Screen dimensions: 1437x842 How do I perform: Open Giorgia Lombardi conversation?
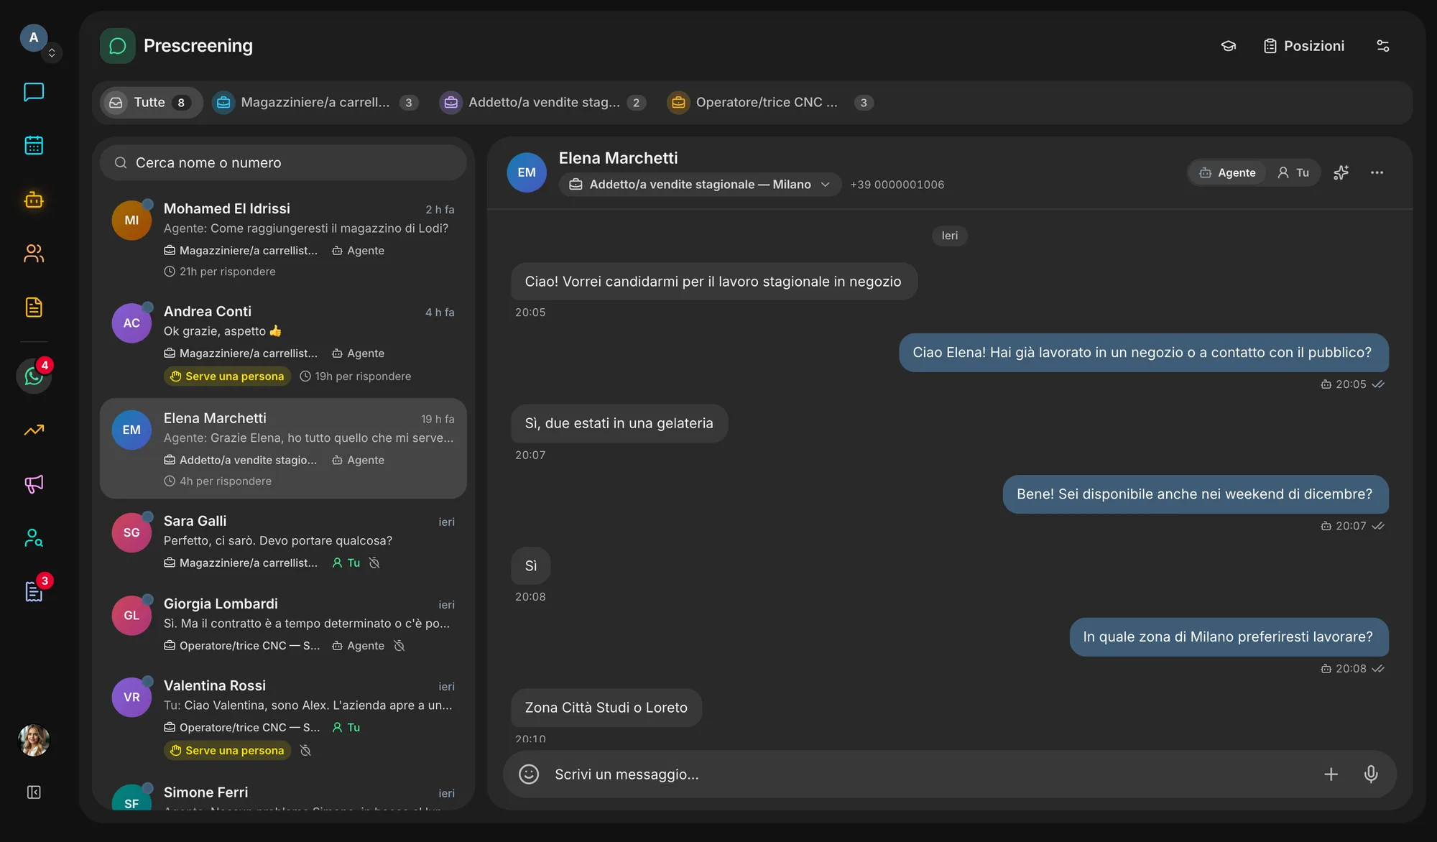pyautogui.click(x=283, y=624)
